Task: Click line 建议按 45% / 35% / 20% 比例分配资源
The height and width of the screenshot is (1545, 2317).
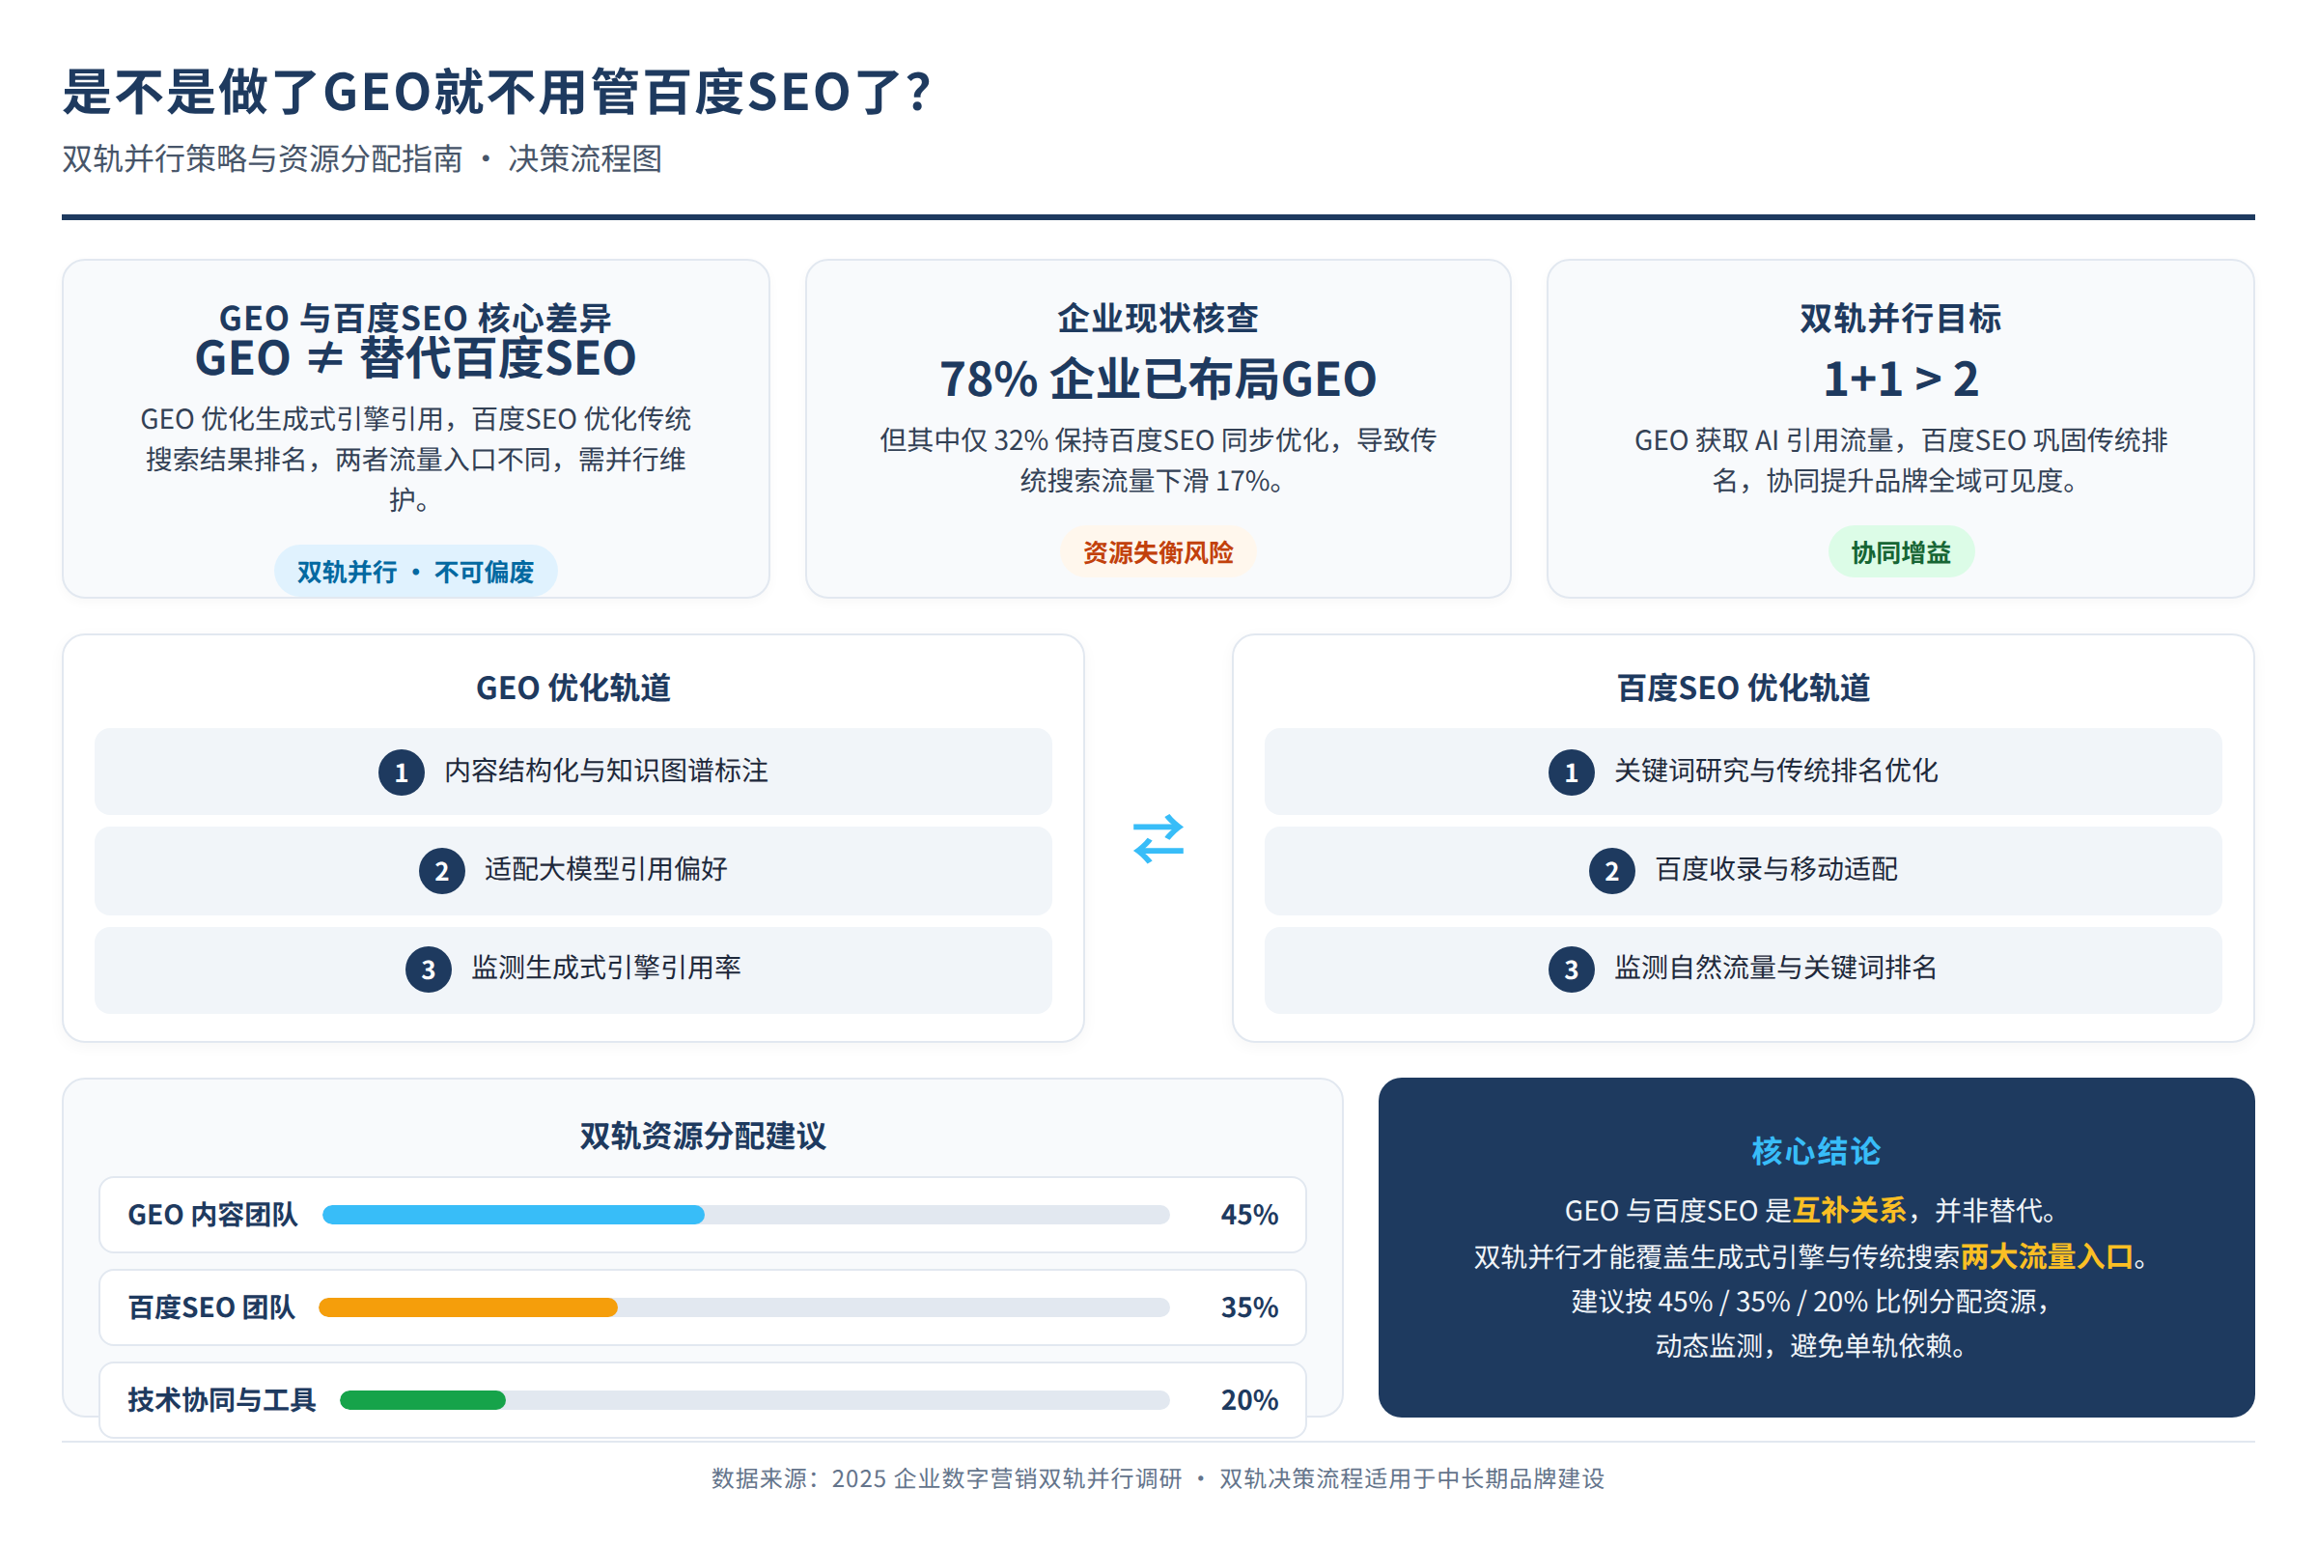Action: point(1812,1302)
